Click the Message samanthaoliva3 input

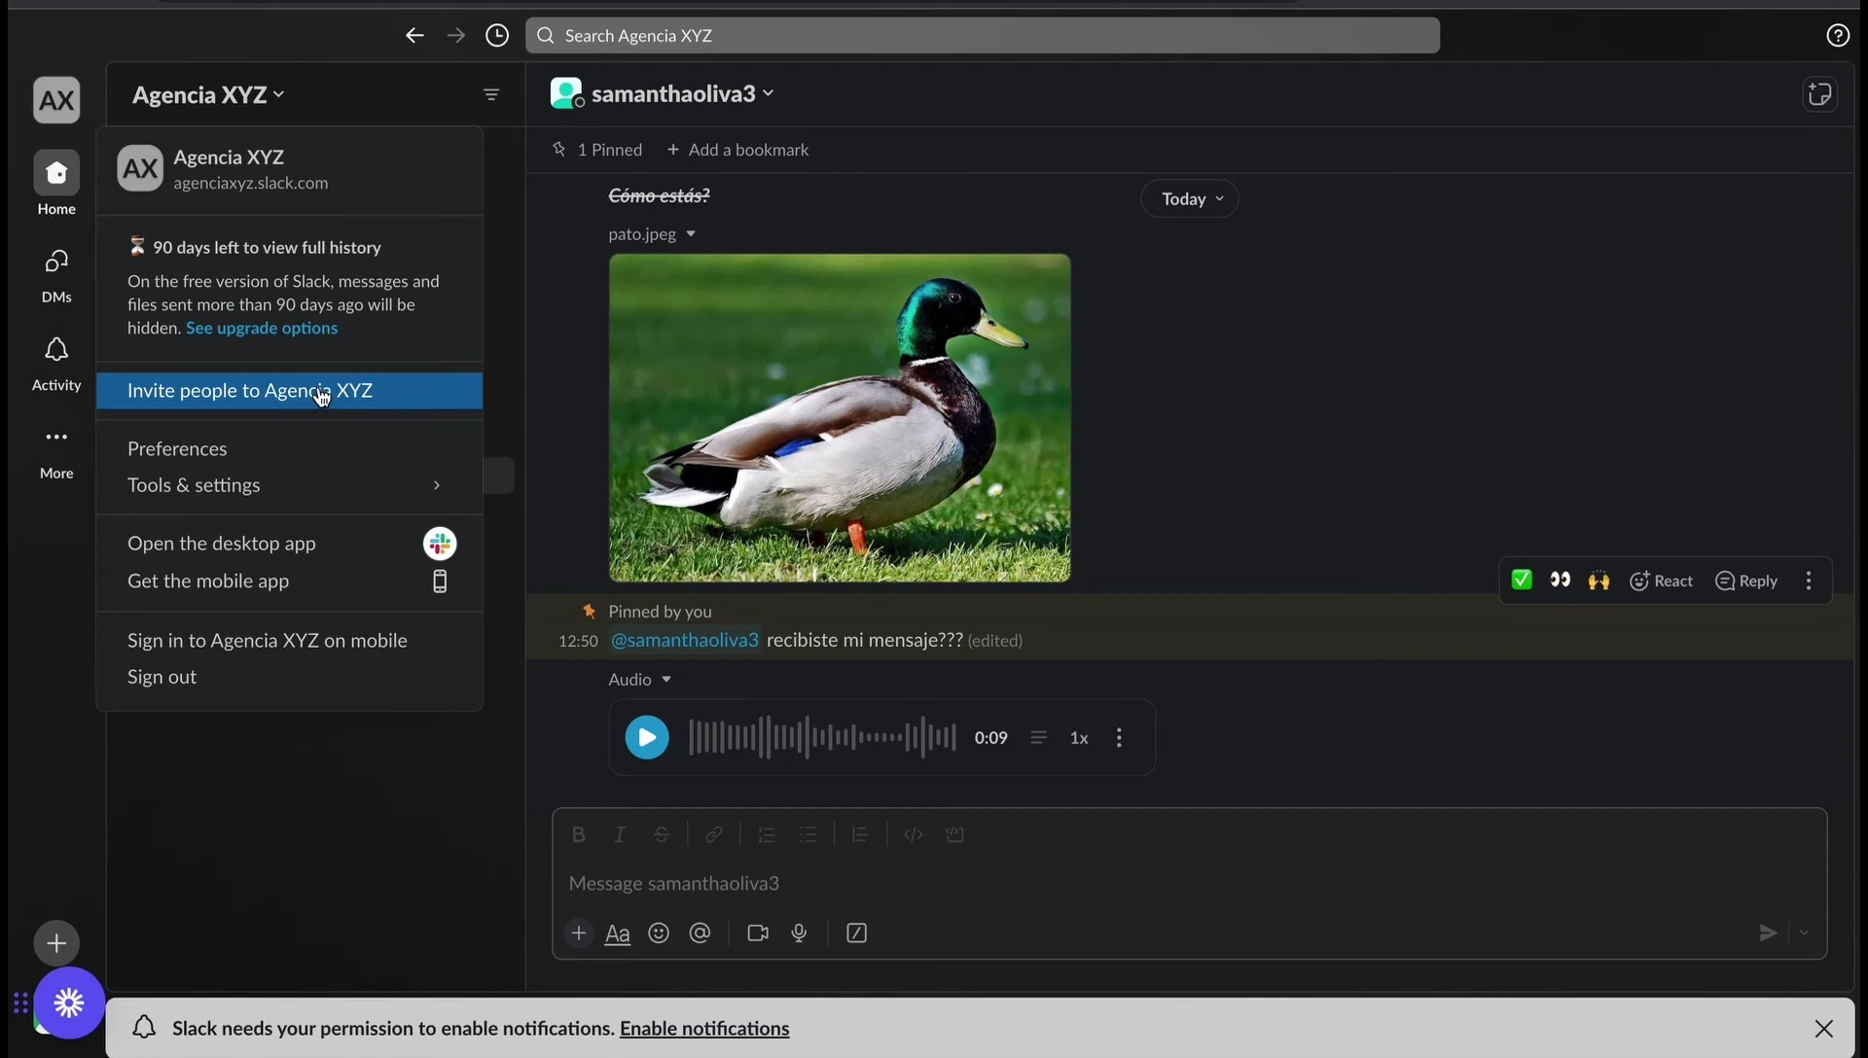pyautogui.click(x=1189, y=883)
